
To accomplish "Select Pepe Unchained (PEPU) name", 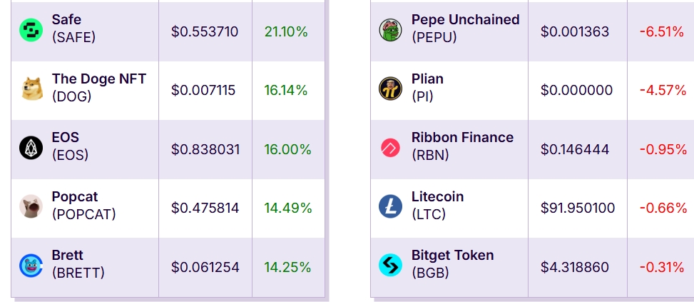I will (x=465, y=29).
